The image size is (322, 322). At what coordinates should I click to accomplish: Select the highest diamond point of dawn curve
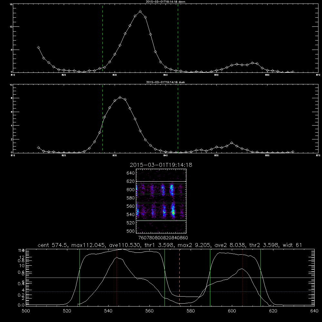140,12
